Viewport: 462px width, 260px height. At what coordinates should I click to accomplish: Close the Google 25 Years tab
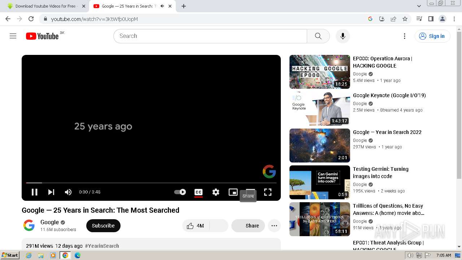[x=170, y=6]
